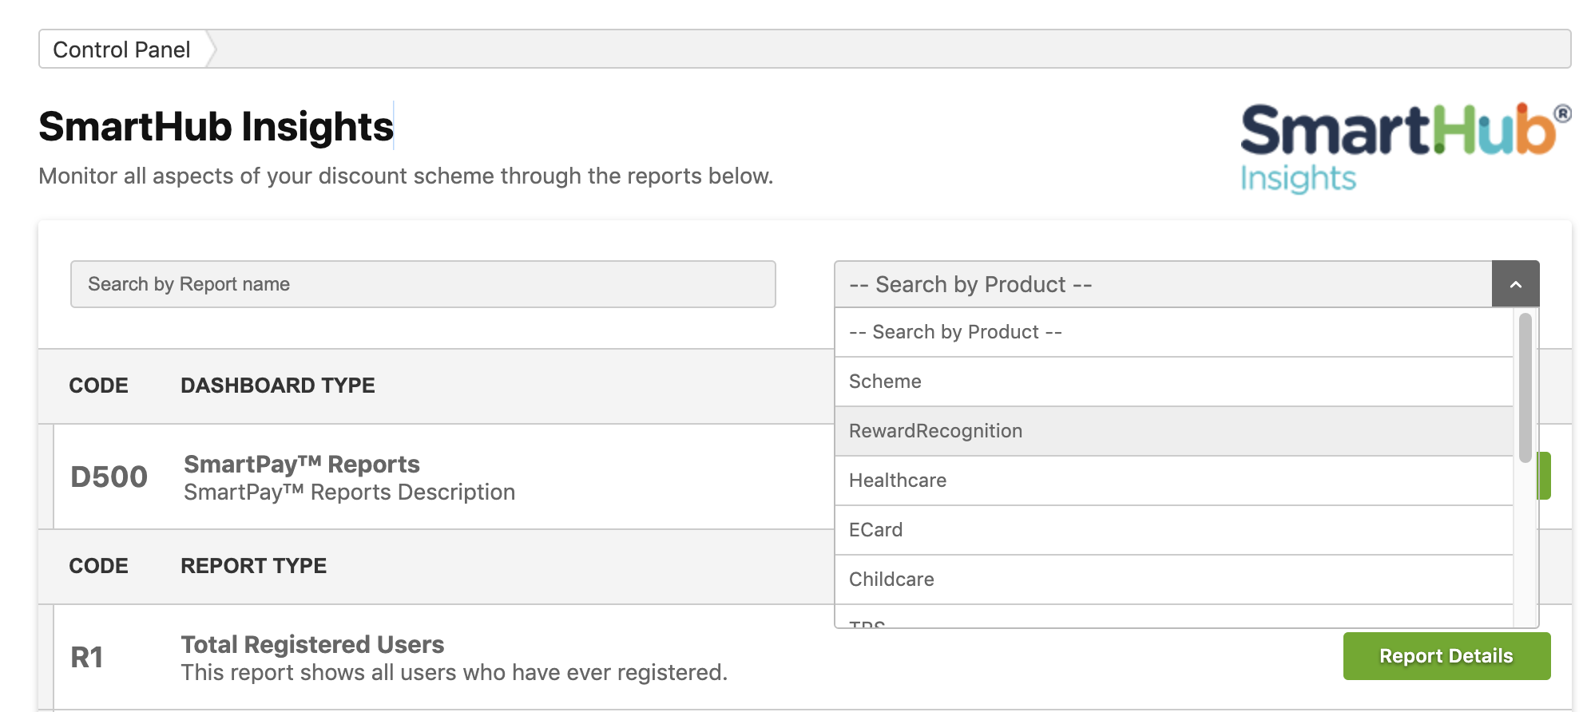Click 'SmartPay™ Reports Description' text
Screen dimensions: 1583x712
pyautogui.click(x=349, y=492)
